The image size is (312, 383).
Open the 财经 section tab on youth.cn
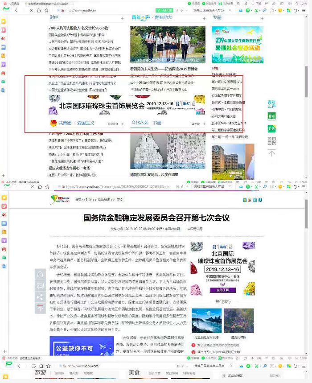(x=54, y=17)
